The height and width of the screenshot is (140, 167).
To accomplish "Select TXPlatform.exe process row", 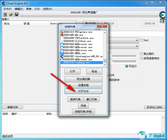I will [82, 38].
